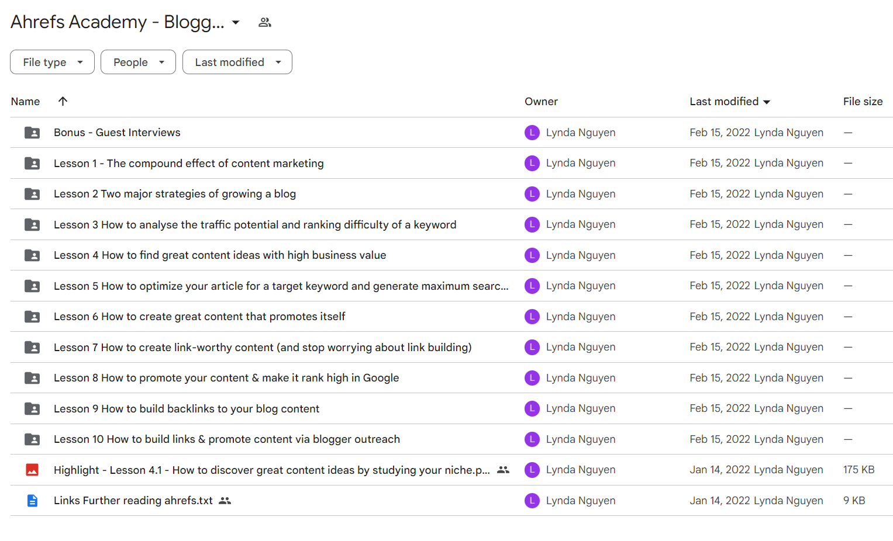
Task: Click the File size column header
Action: (863, 102)
